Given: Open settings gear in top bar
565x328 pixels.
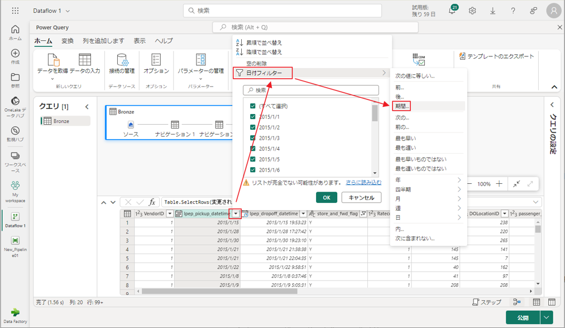Looking at the screenshot, I should coord(472,11).
